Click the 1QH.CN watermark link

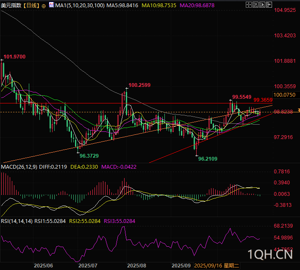(x=271, y=254)
